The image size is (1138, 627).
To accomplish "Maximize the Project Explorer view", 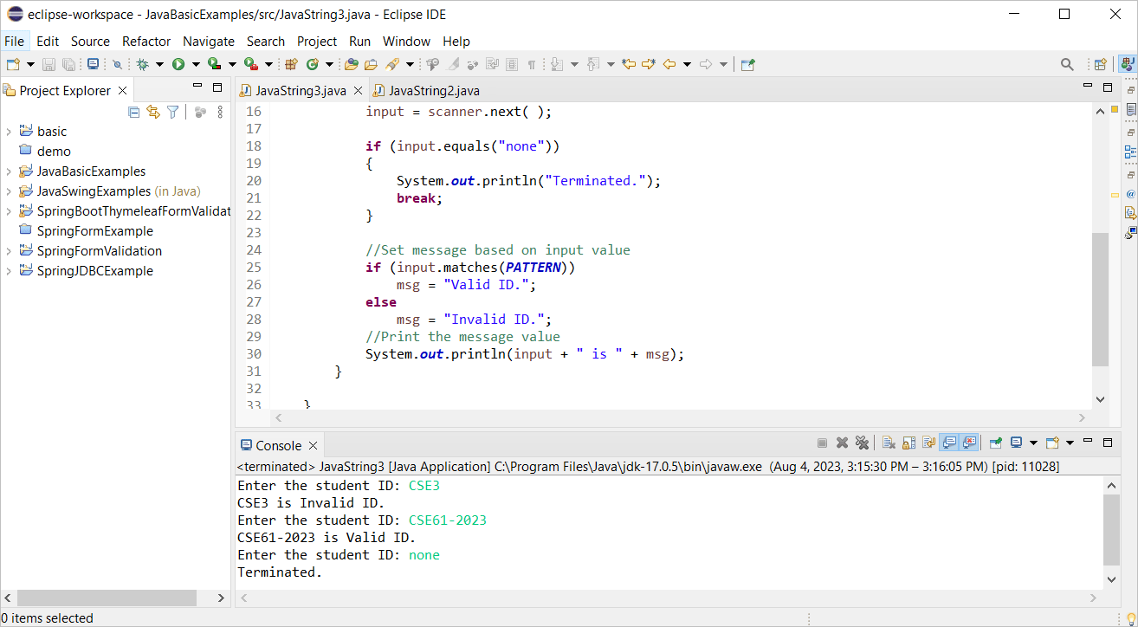I will coord(217,87).
